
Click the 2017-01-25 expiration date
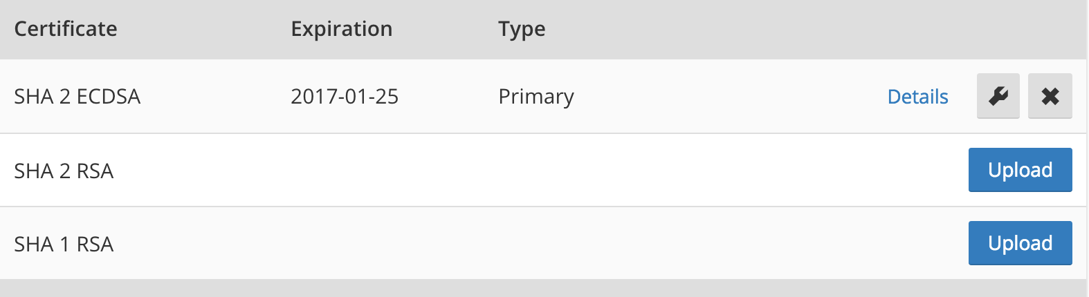[x=345, y=97]
